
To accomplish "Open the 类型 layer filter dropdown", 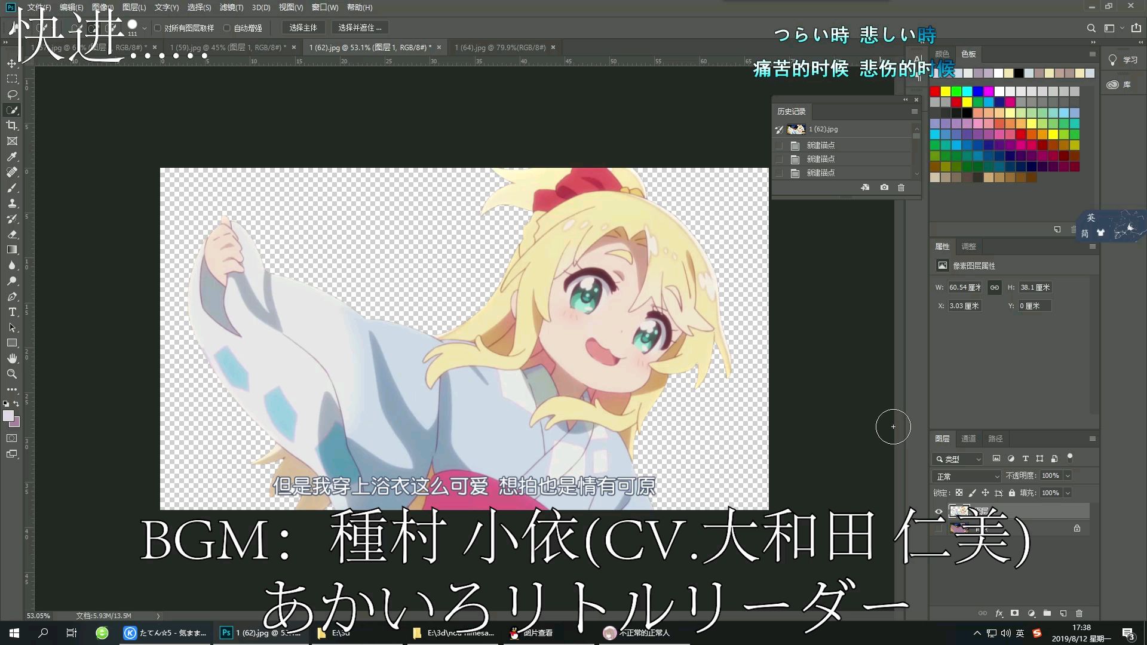I will click(x=957, y=459).
